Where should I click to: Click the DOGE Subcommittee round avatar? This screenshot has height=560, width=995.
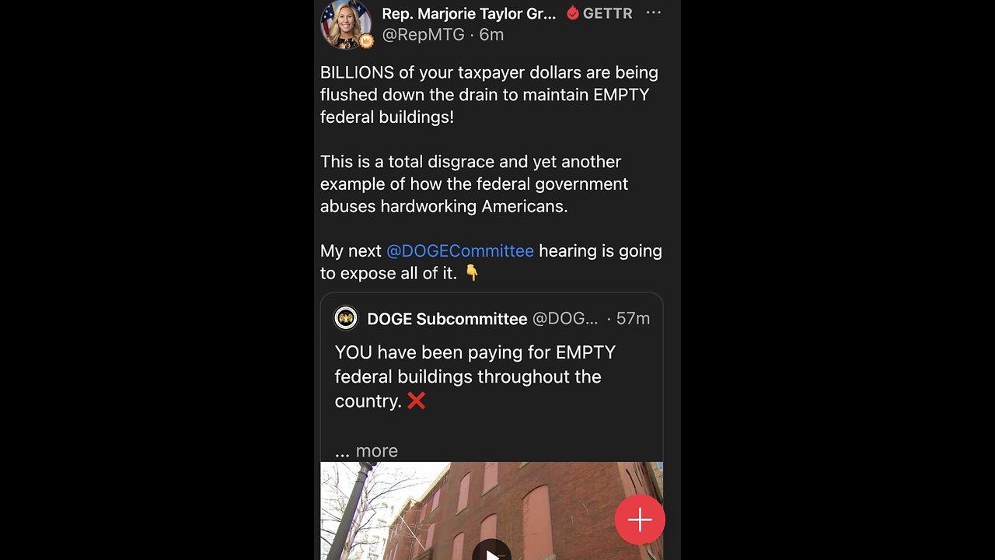pos(346,318)
